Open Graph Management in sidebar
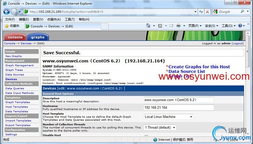The image size is (253, 144). (x=19, y=65)
